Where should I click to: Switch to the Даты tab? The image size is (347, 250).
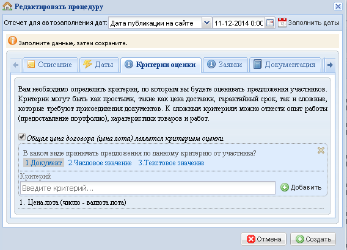(99, 65)
